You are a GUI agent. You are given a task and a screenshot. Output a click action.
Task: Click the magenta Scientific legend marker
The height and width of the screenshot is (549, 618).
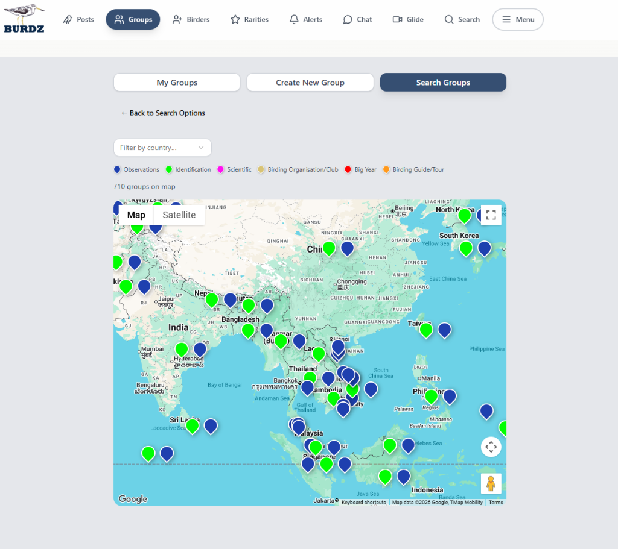(x=221, y=169)
